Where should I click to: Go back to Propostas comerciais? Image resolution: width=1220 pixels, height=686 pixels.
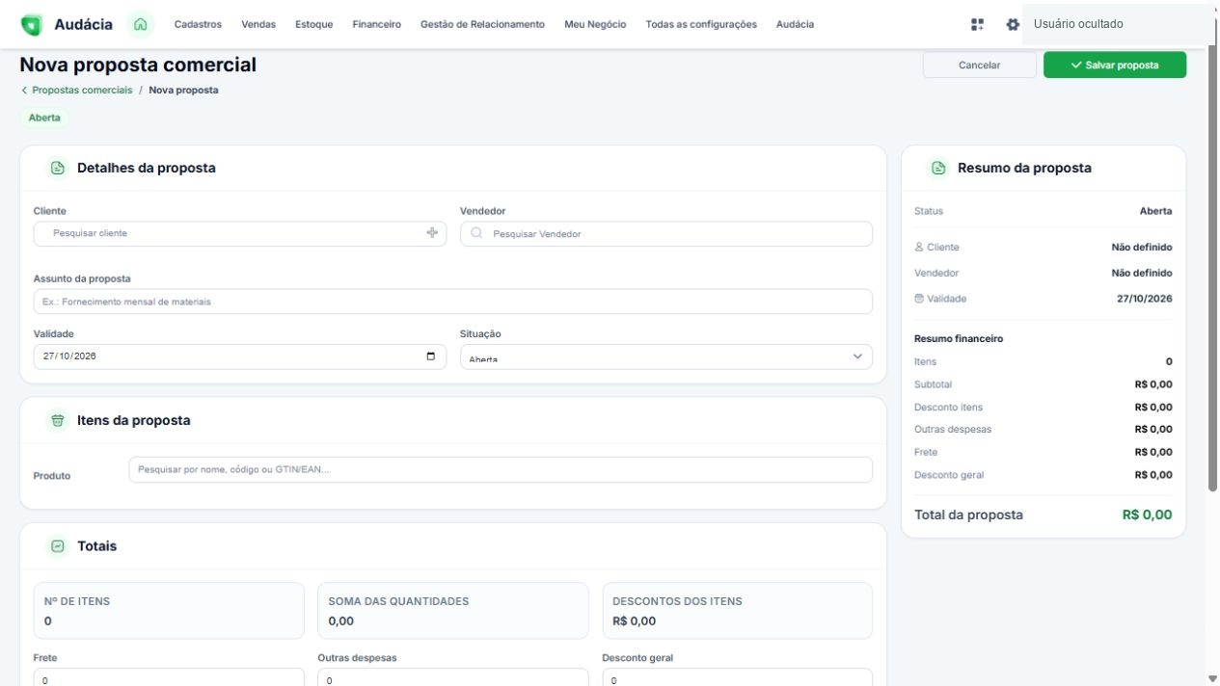click(77, 90)
